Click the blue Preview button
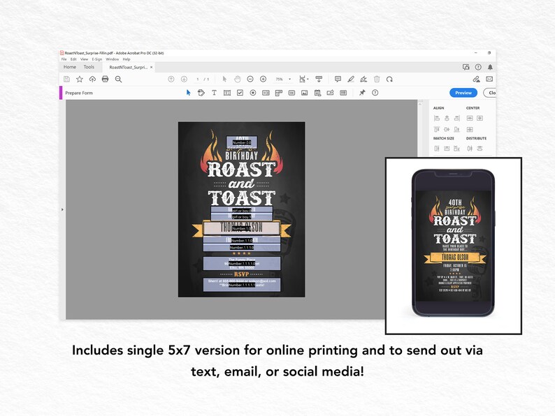The image size is (555, 416). pyautogui.click(x=463, y=93)
